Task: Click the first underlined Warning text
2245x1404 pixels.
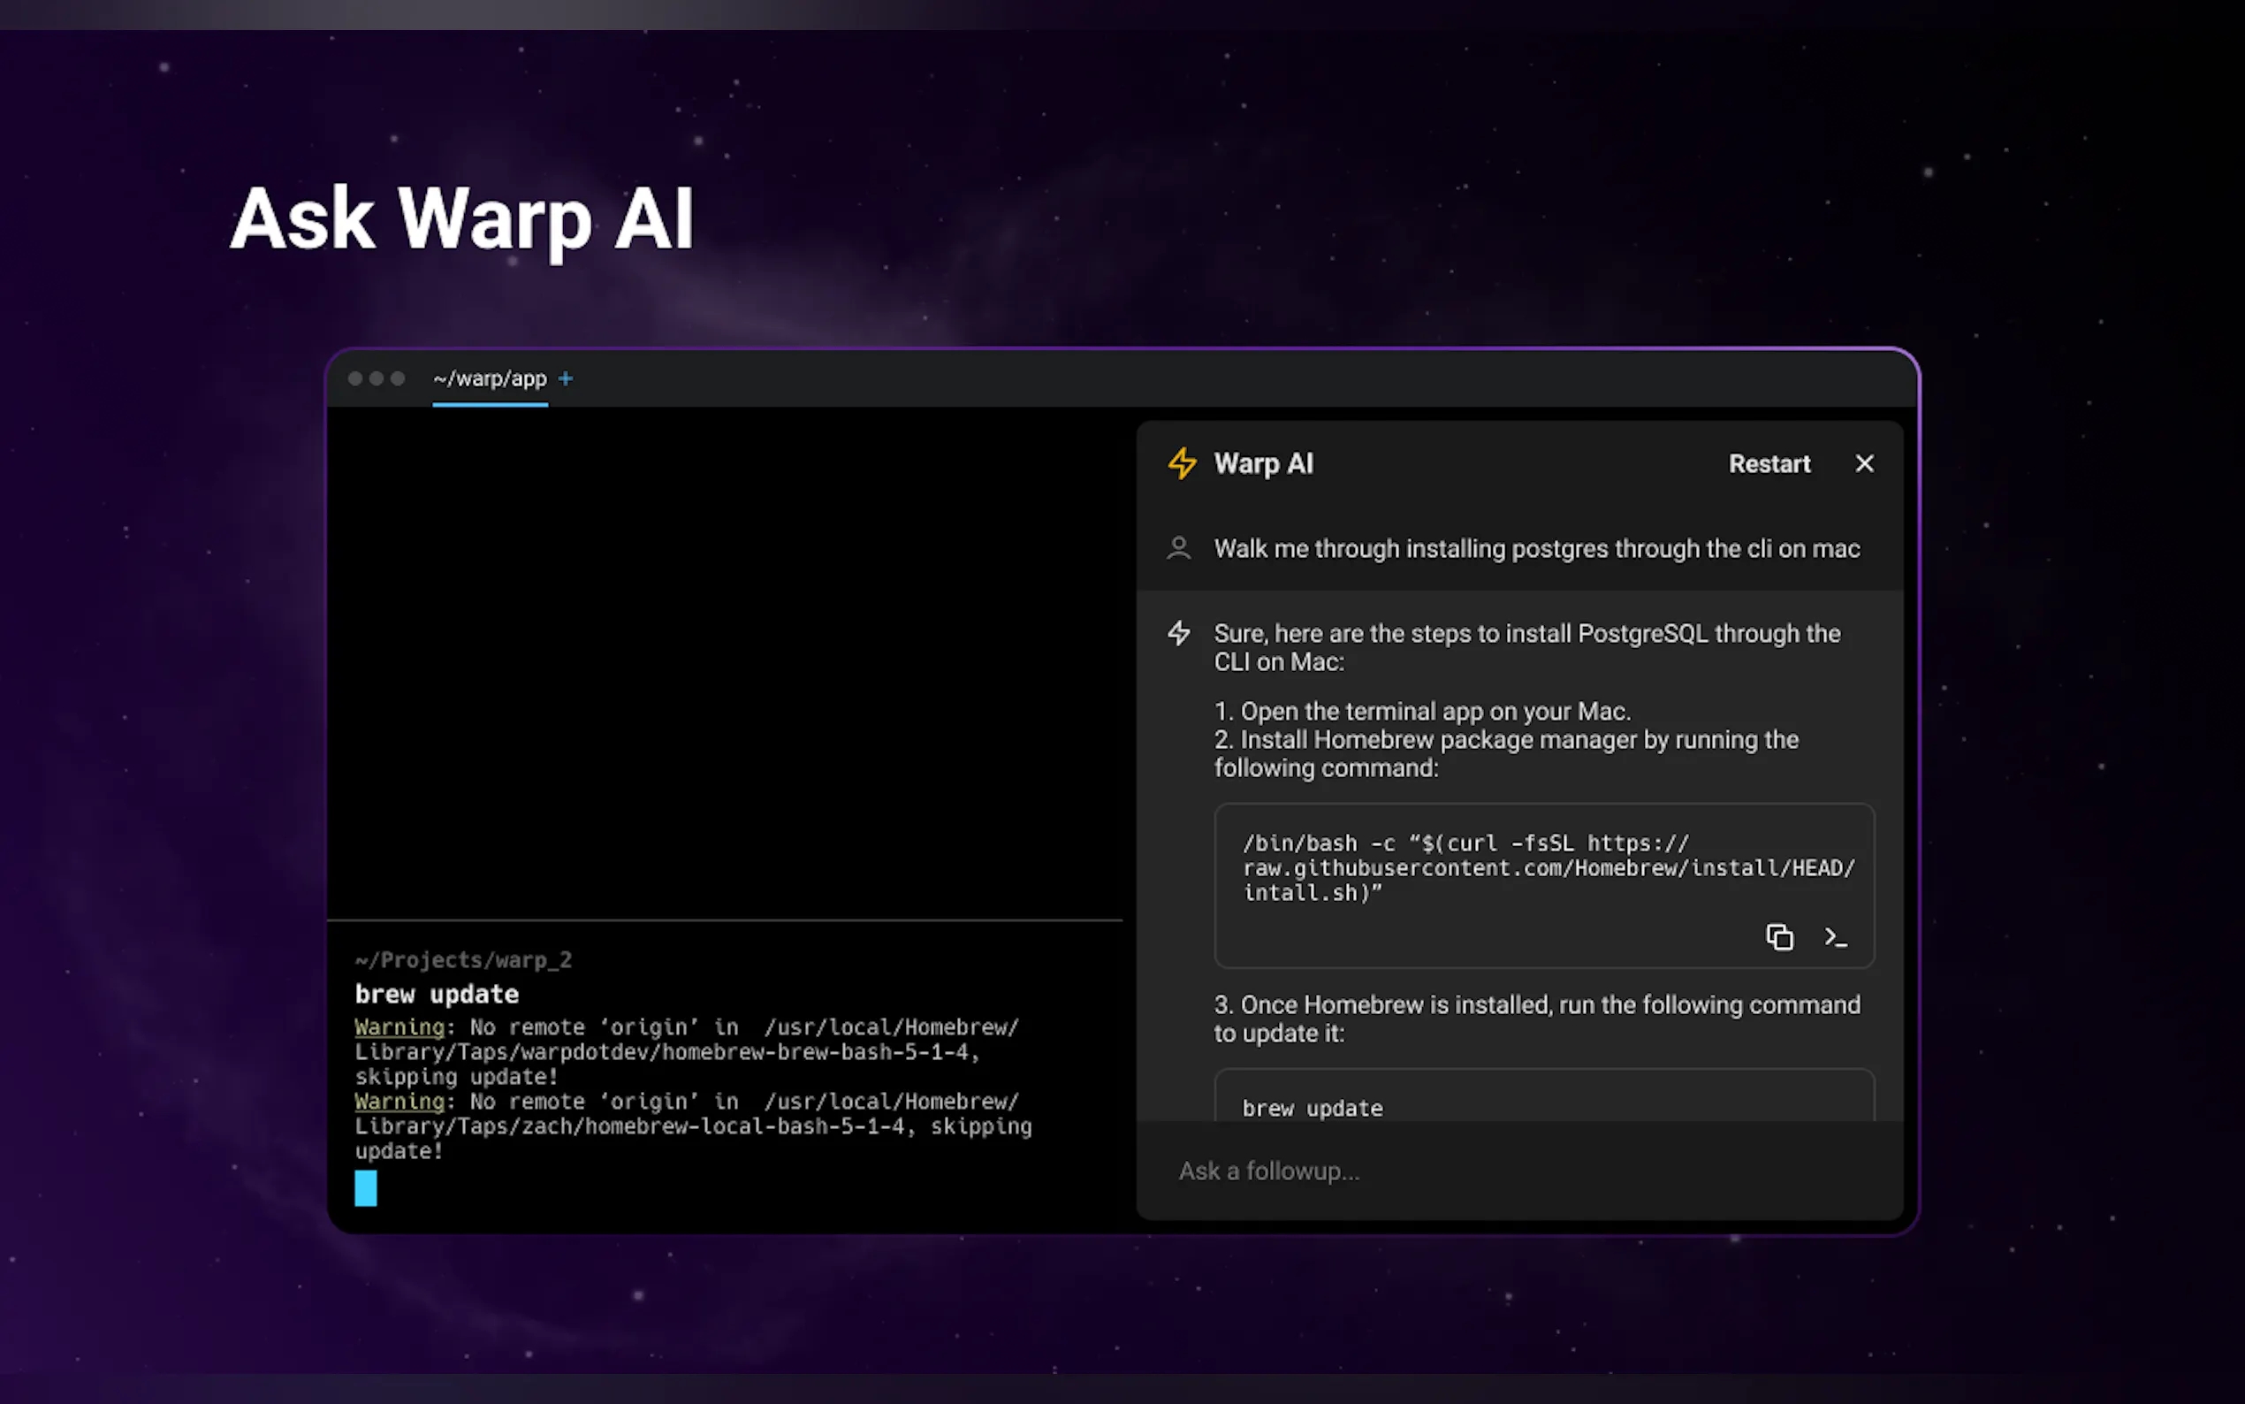Action: tap(400, 1027)
